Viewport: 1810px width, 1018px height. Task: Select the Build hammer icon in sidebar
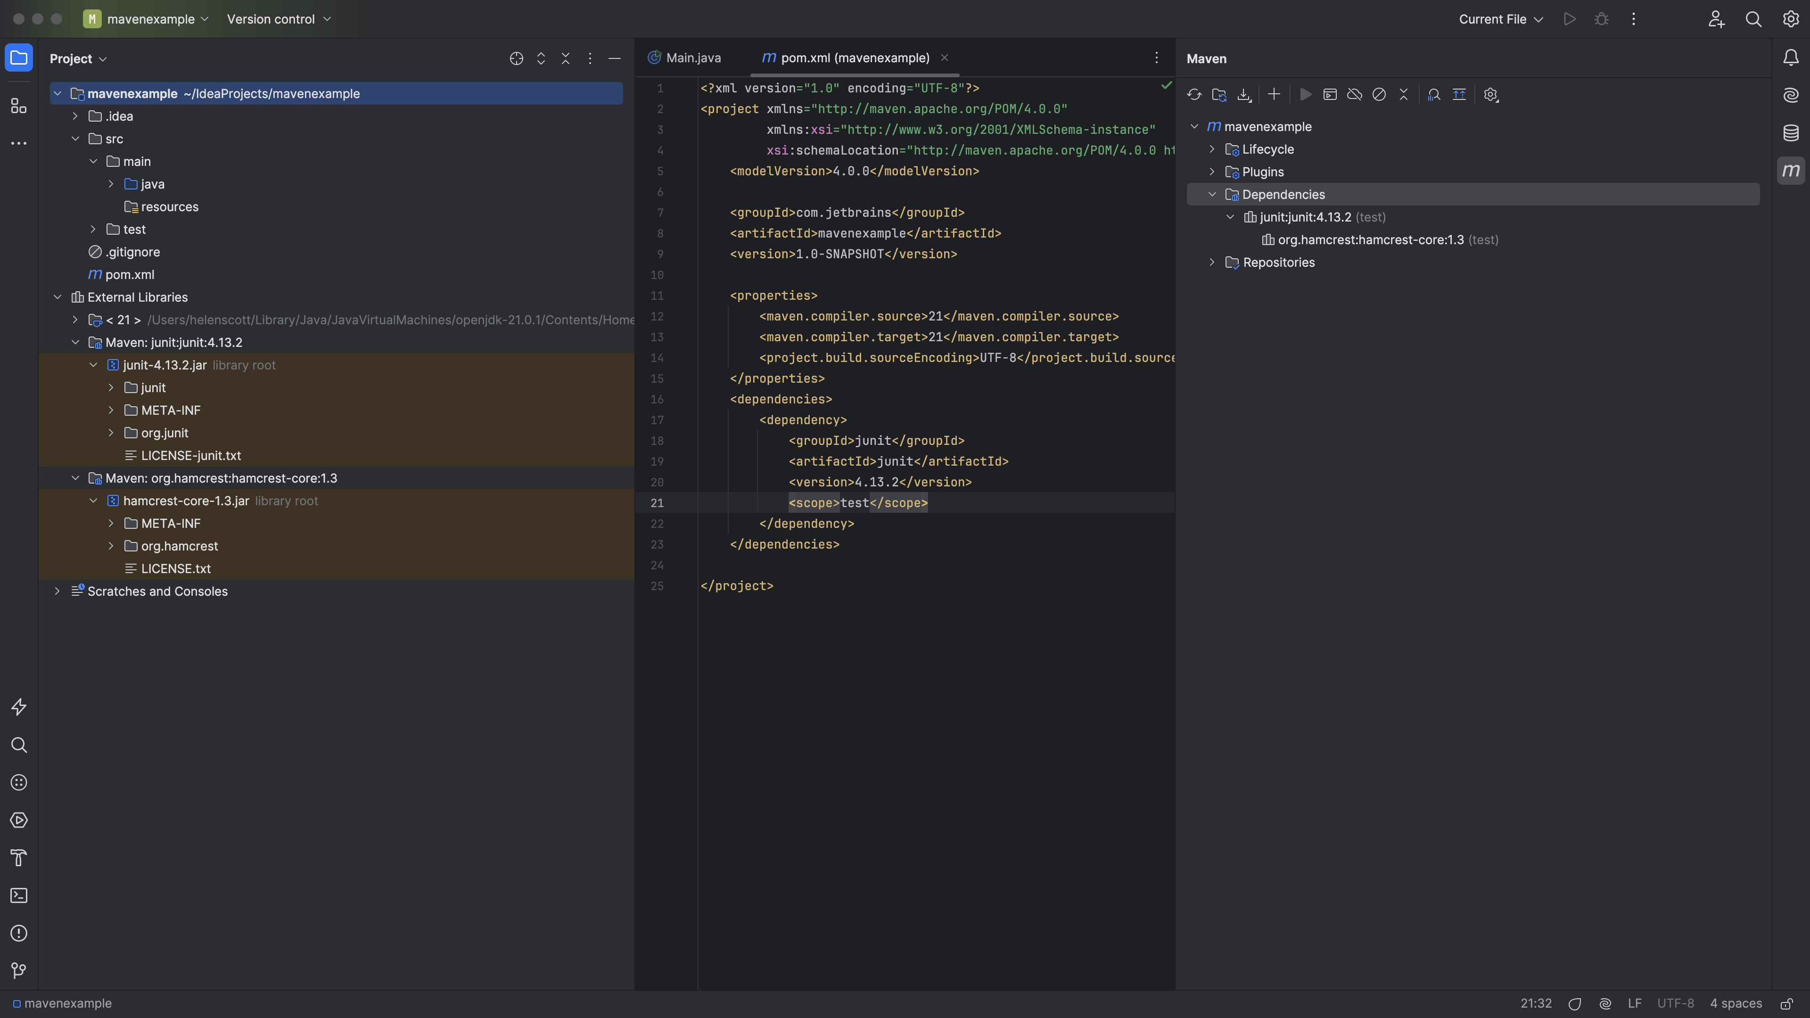[18, 858]
